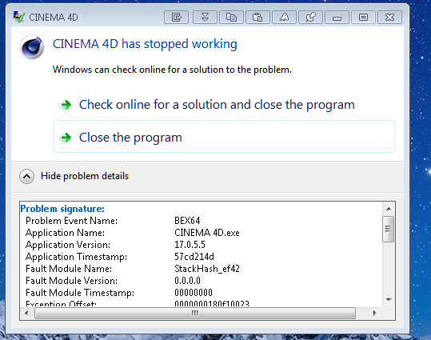Click the 00000000 fault module timestamp
The width and height of the screenshot is (431, 340).
tap(194, 293)
